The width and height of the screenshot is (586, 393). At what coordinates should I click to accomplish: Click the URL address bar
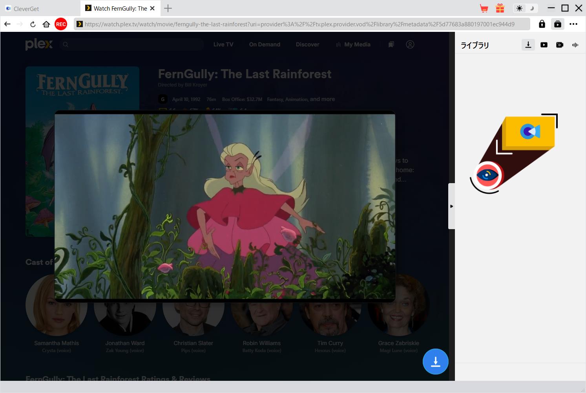298,24
